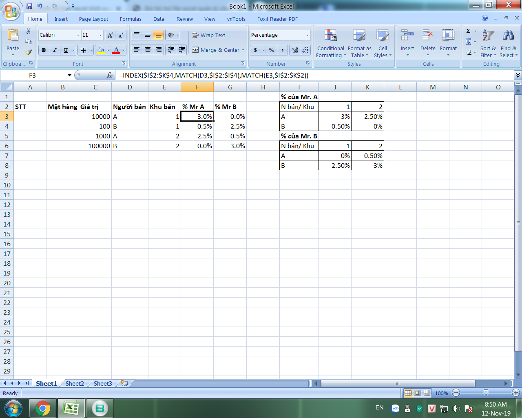Apply red font color

(116, 50)
